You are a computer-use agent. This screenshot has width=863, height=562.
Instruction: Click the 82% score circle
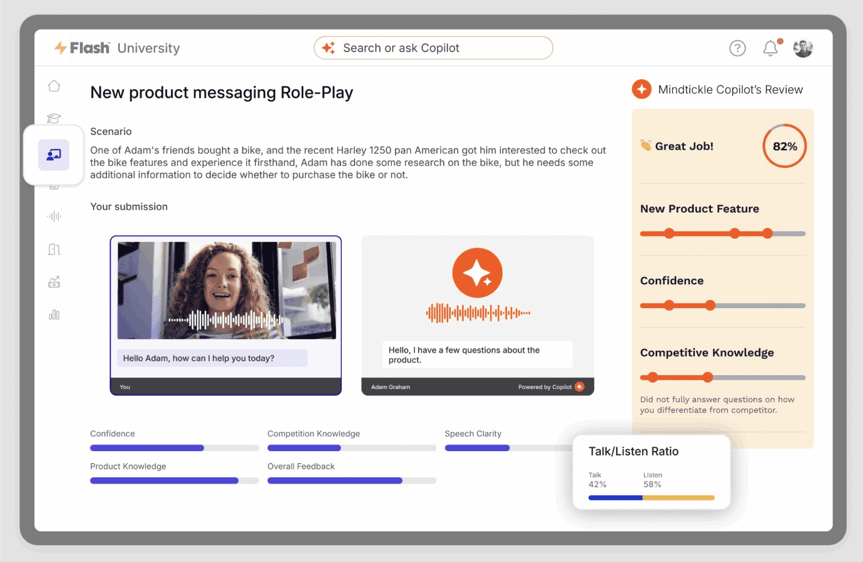click(x=784, y=146)
